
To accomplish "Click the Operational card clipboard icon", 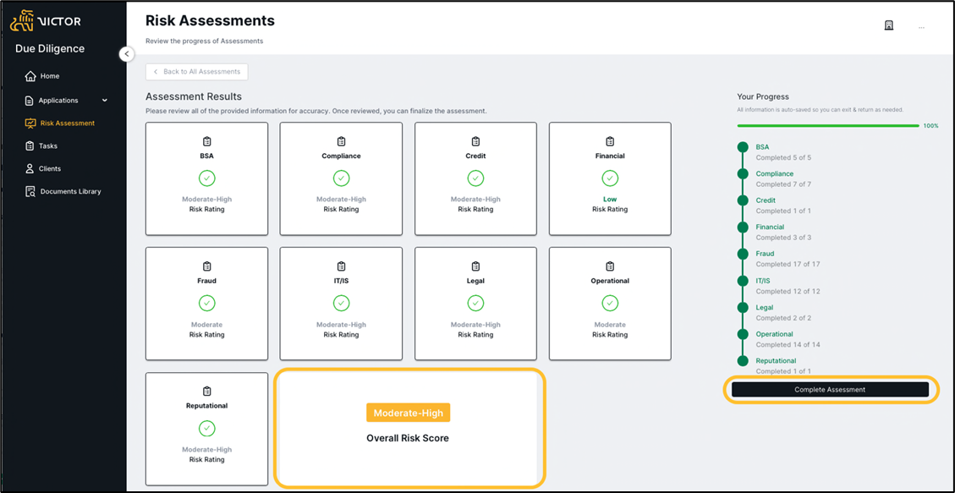I will click(x=610, y=266).
